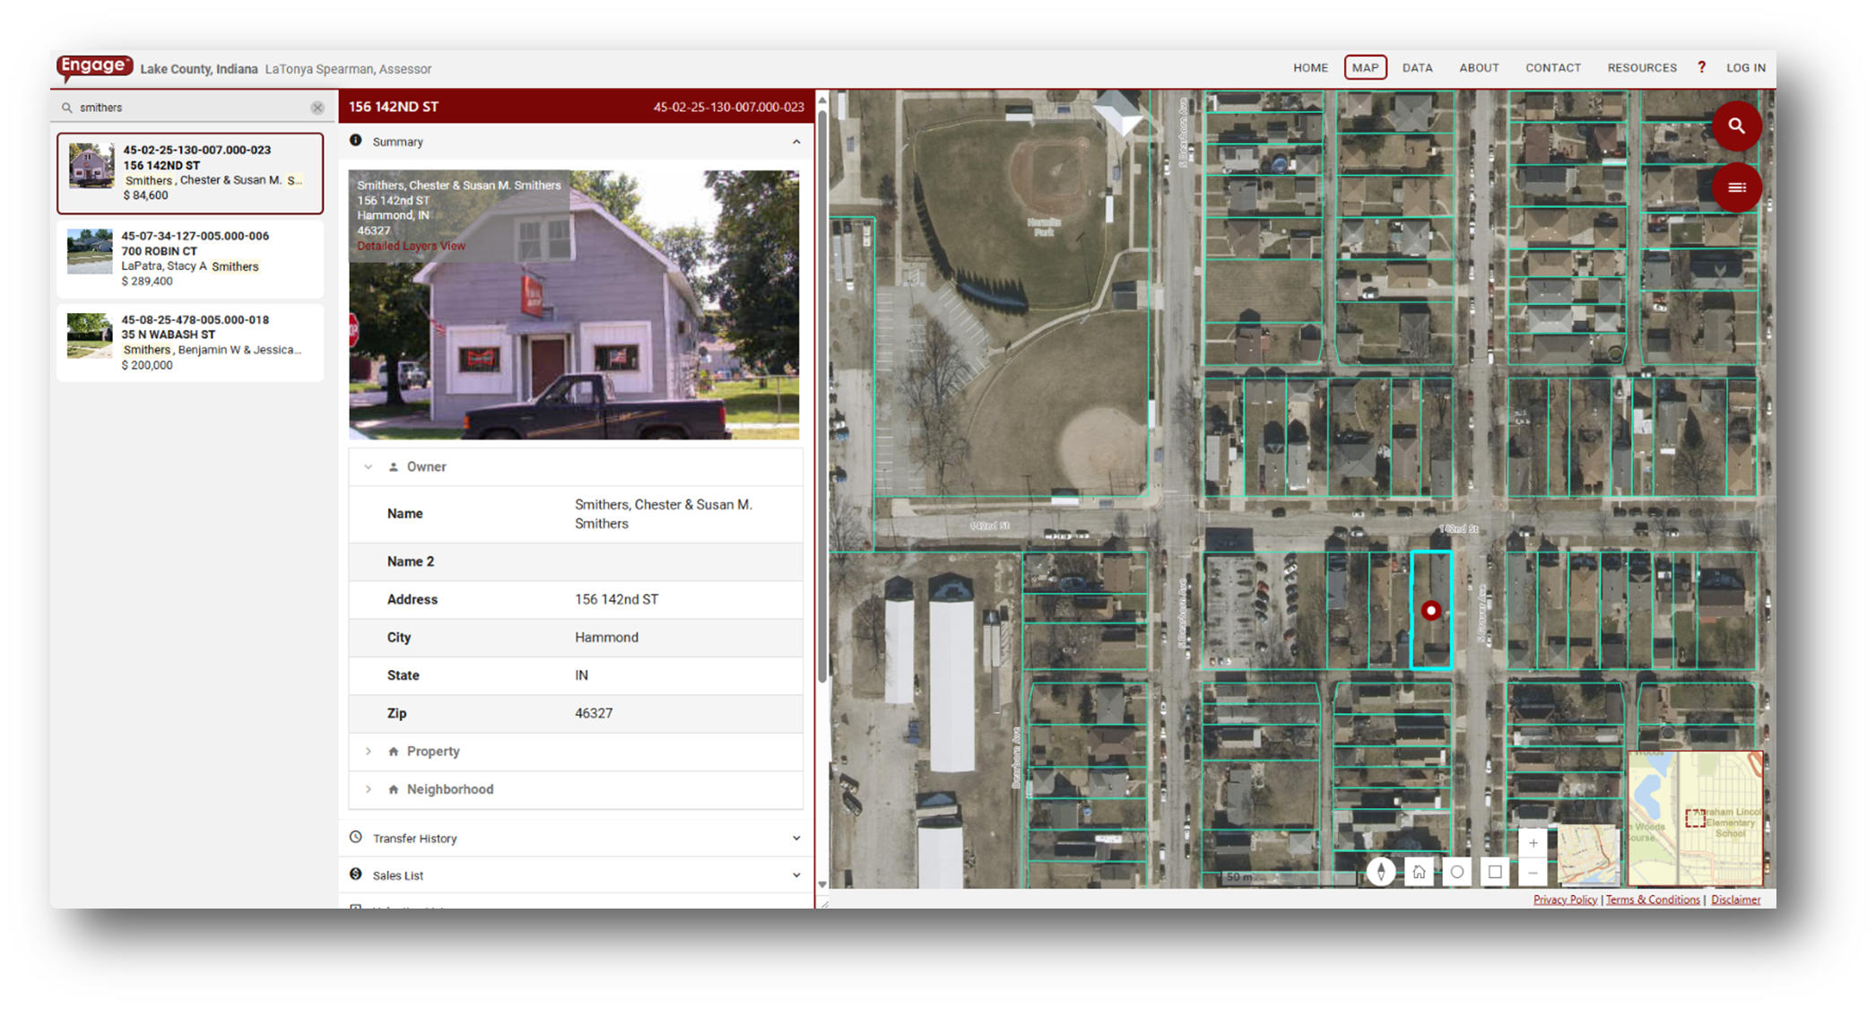Open the Privacy Policy link

pos(1564,900)
